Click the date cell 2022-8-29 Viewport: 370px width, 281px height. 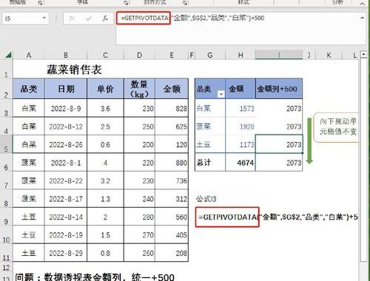66,253
